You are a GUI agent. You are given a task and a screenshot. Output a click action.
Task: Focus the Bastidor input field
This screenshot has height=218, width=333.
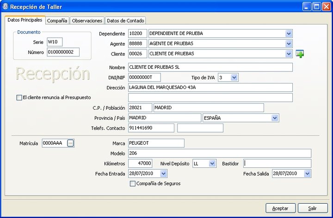pos(277,164)
